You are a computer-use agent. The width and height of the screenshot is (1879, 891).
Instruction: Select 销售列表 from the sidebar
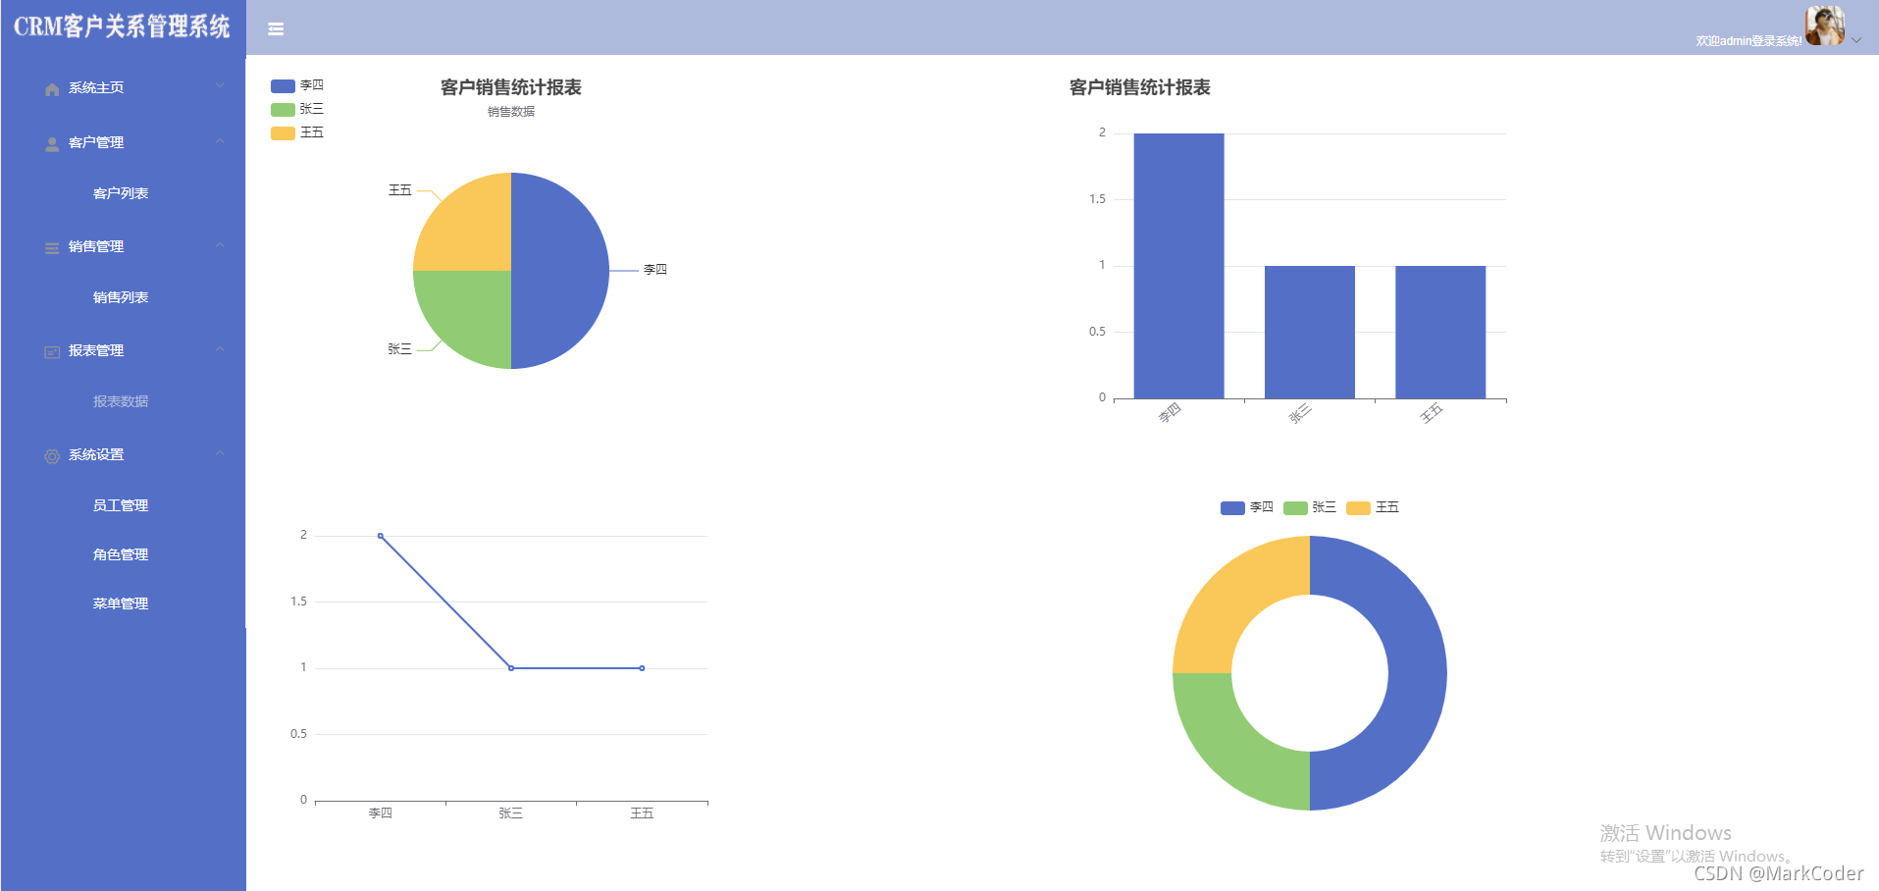(122, 297)
